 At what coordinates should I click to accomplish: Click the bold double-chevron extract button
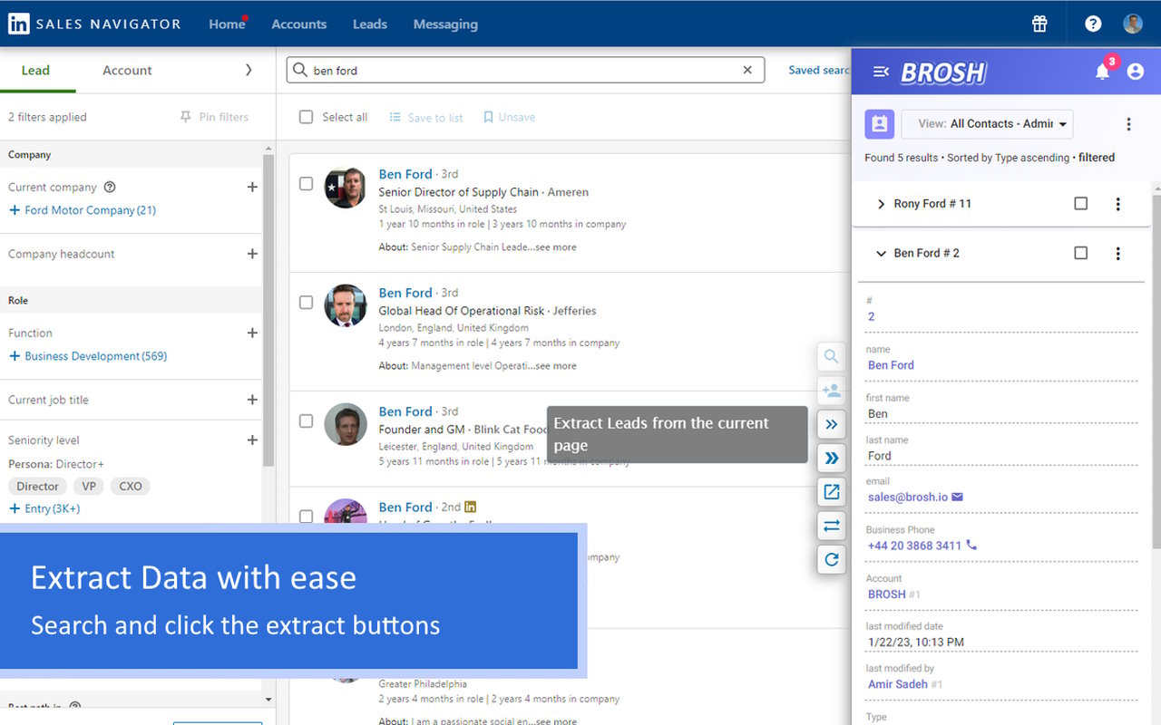(x=831, y=458)
